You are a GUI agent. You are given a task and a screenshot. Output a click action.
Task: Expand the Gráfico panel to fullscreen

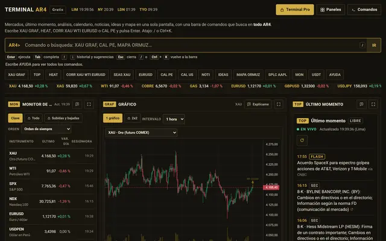pyautogui.click(x=279, y=104)
